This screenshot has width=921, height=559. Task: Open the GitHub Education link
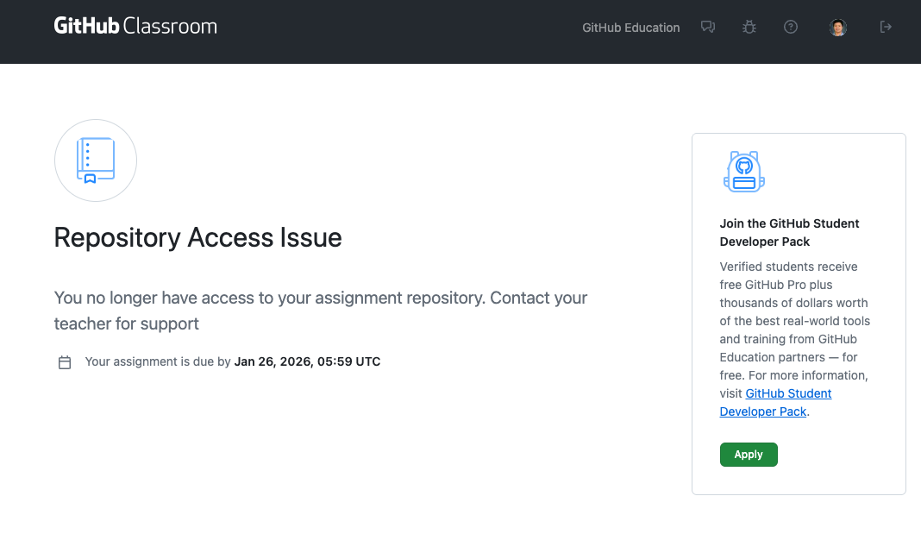click(630, 28)
